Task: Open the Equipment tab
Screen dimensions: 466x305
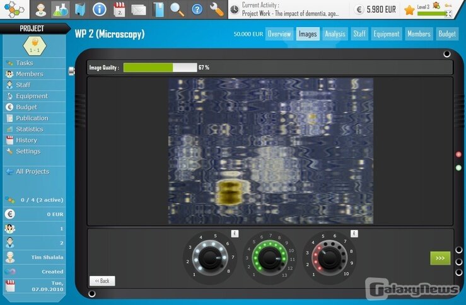Action: [386, 34]
